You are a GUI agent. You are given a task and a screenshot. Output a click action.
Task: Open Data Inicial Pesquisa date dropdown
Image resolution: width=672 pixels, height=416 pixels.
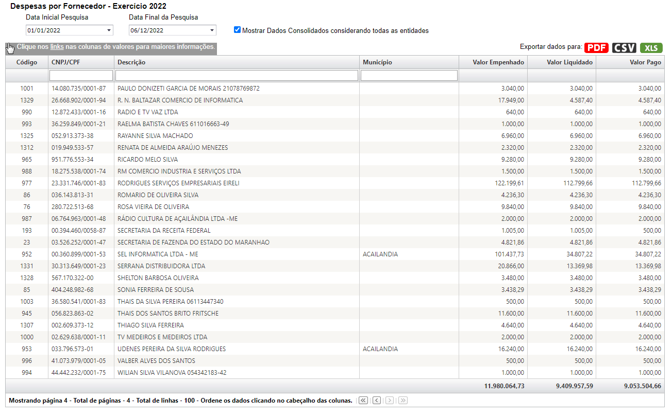point(109,30)
